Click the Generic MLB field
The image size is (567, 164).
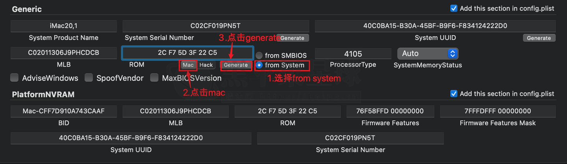coord(64,53)
